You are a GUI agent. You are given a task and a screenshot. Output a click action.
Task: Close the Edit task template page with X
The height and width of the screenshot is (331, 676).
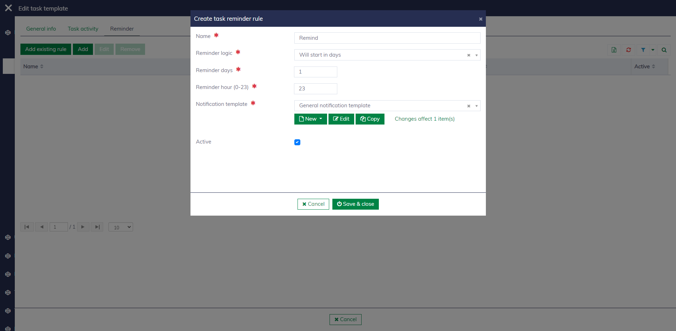8,8
